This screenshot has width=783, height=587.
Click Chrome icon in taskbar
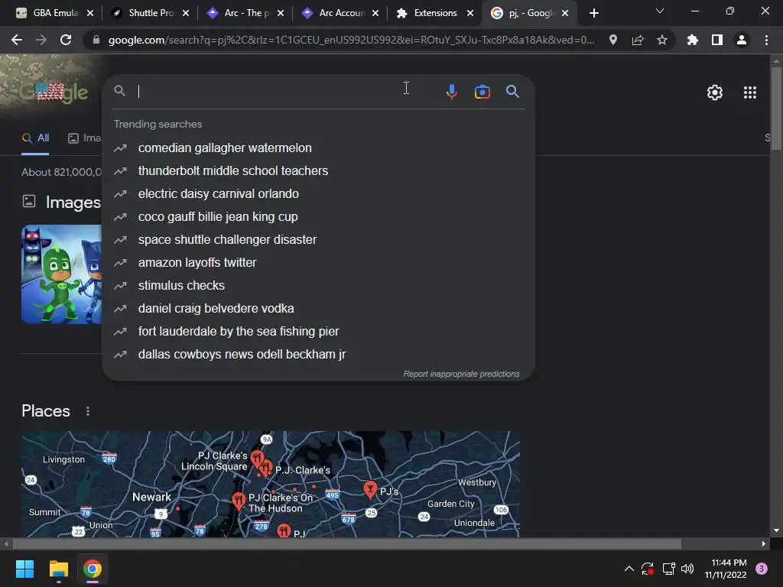click(93, 569)
